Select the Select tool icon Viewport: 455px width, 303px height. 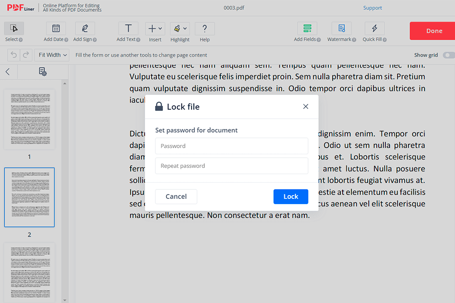coord(14,28)
